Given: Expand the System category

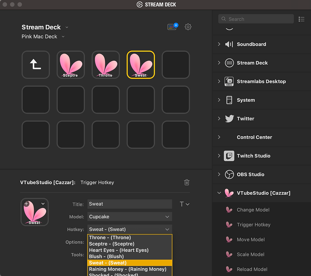Looking at the screenshot, I should [x=219, y=100].
